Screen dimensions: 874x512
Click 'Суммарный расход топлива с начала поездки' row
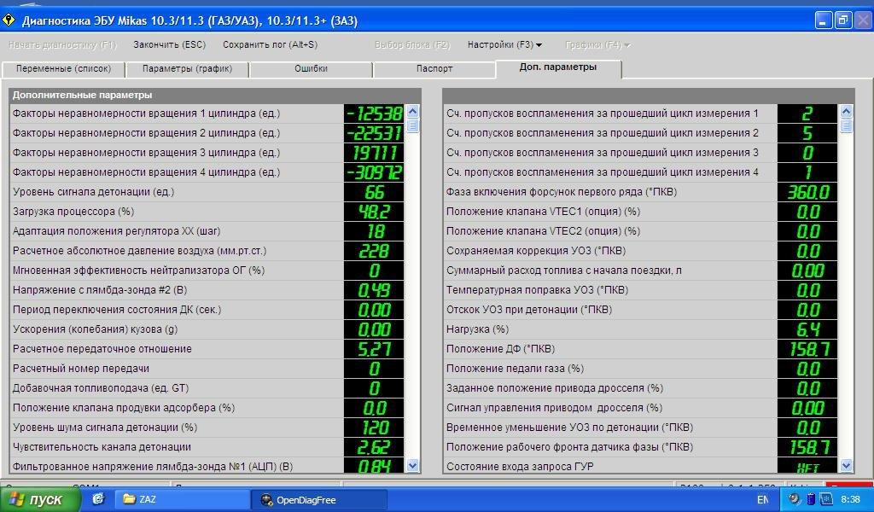pyautogui.click(x=640, y=271)
